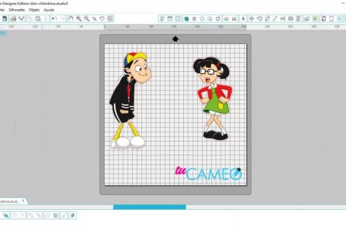Screen dimensions: 346x230
Task: Open the Scale panel icon
Action: tap(267, 19)
